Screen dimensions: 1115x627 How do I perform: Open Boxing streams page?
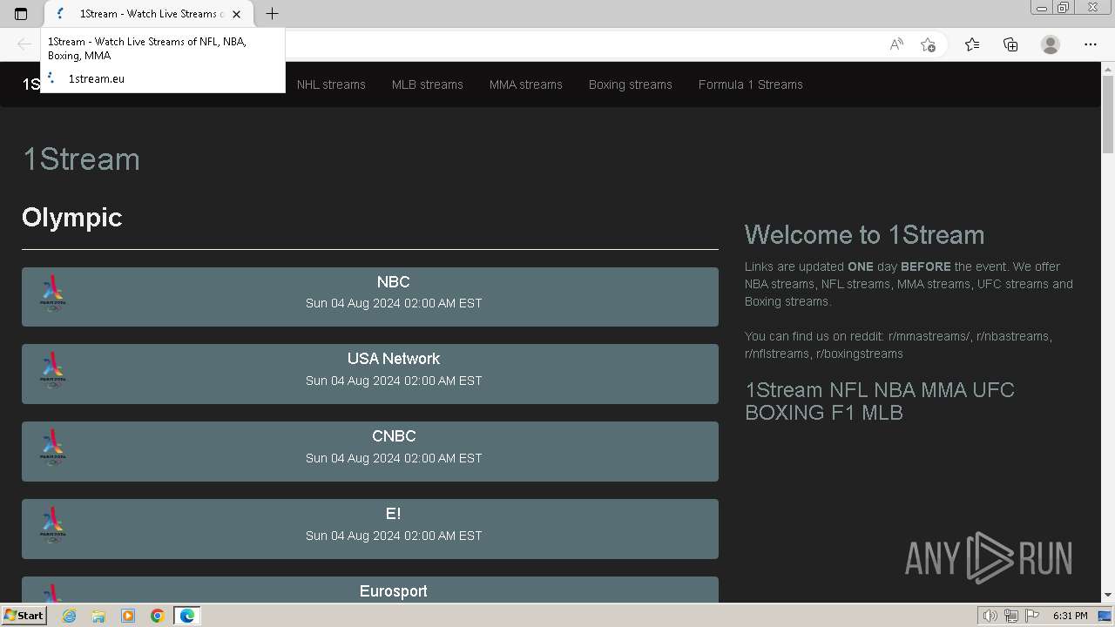point(631,84)
